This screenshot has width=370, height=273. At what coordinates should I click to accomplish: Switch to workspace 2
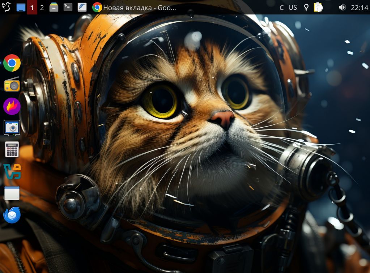point(42,7)
